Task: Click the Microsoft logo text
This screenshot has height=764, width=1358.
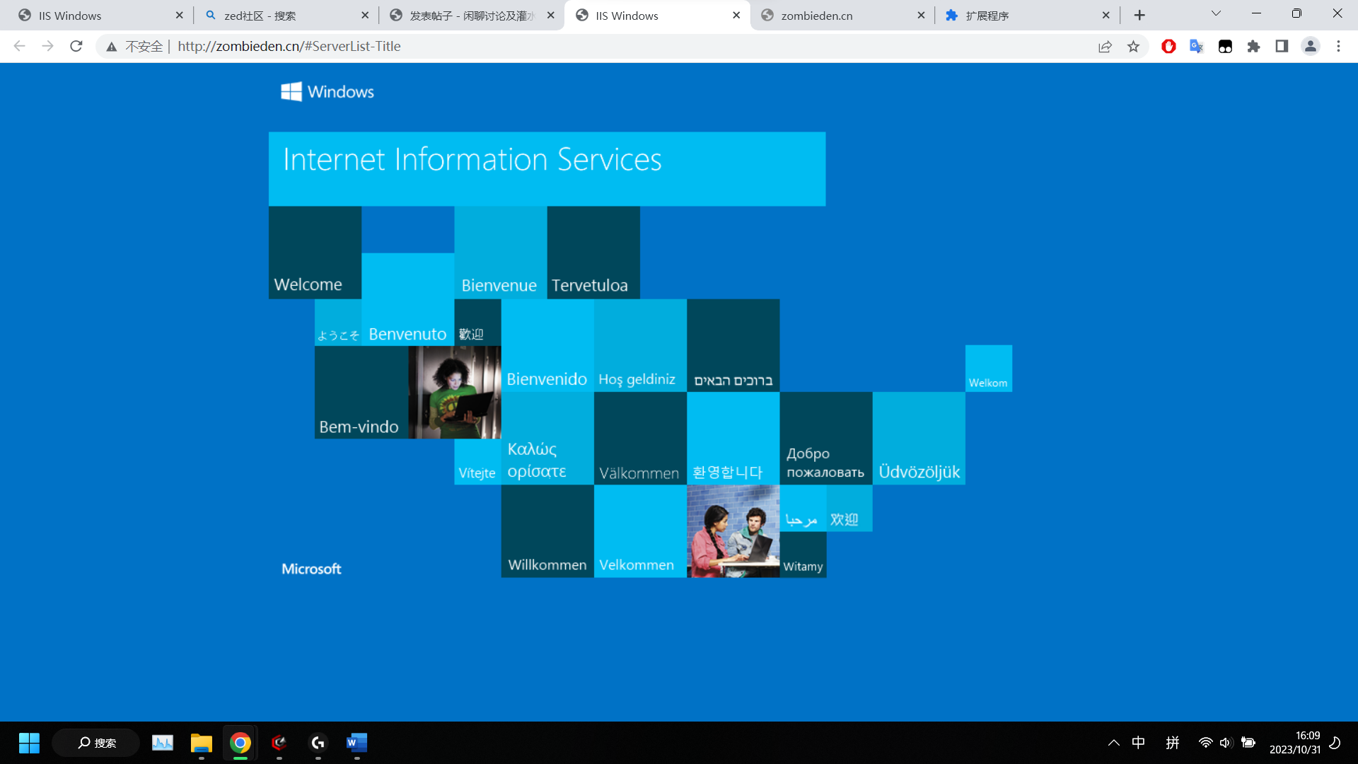Action: point(311,569)
